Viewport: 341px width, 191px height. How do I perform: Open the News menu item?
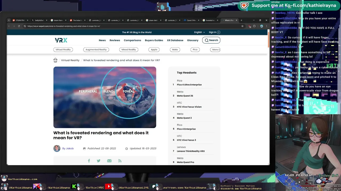(102, 40)
